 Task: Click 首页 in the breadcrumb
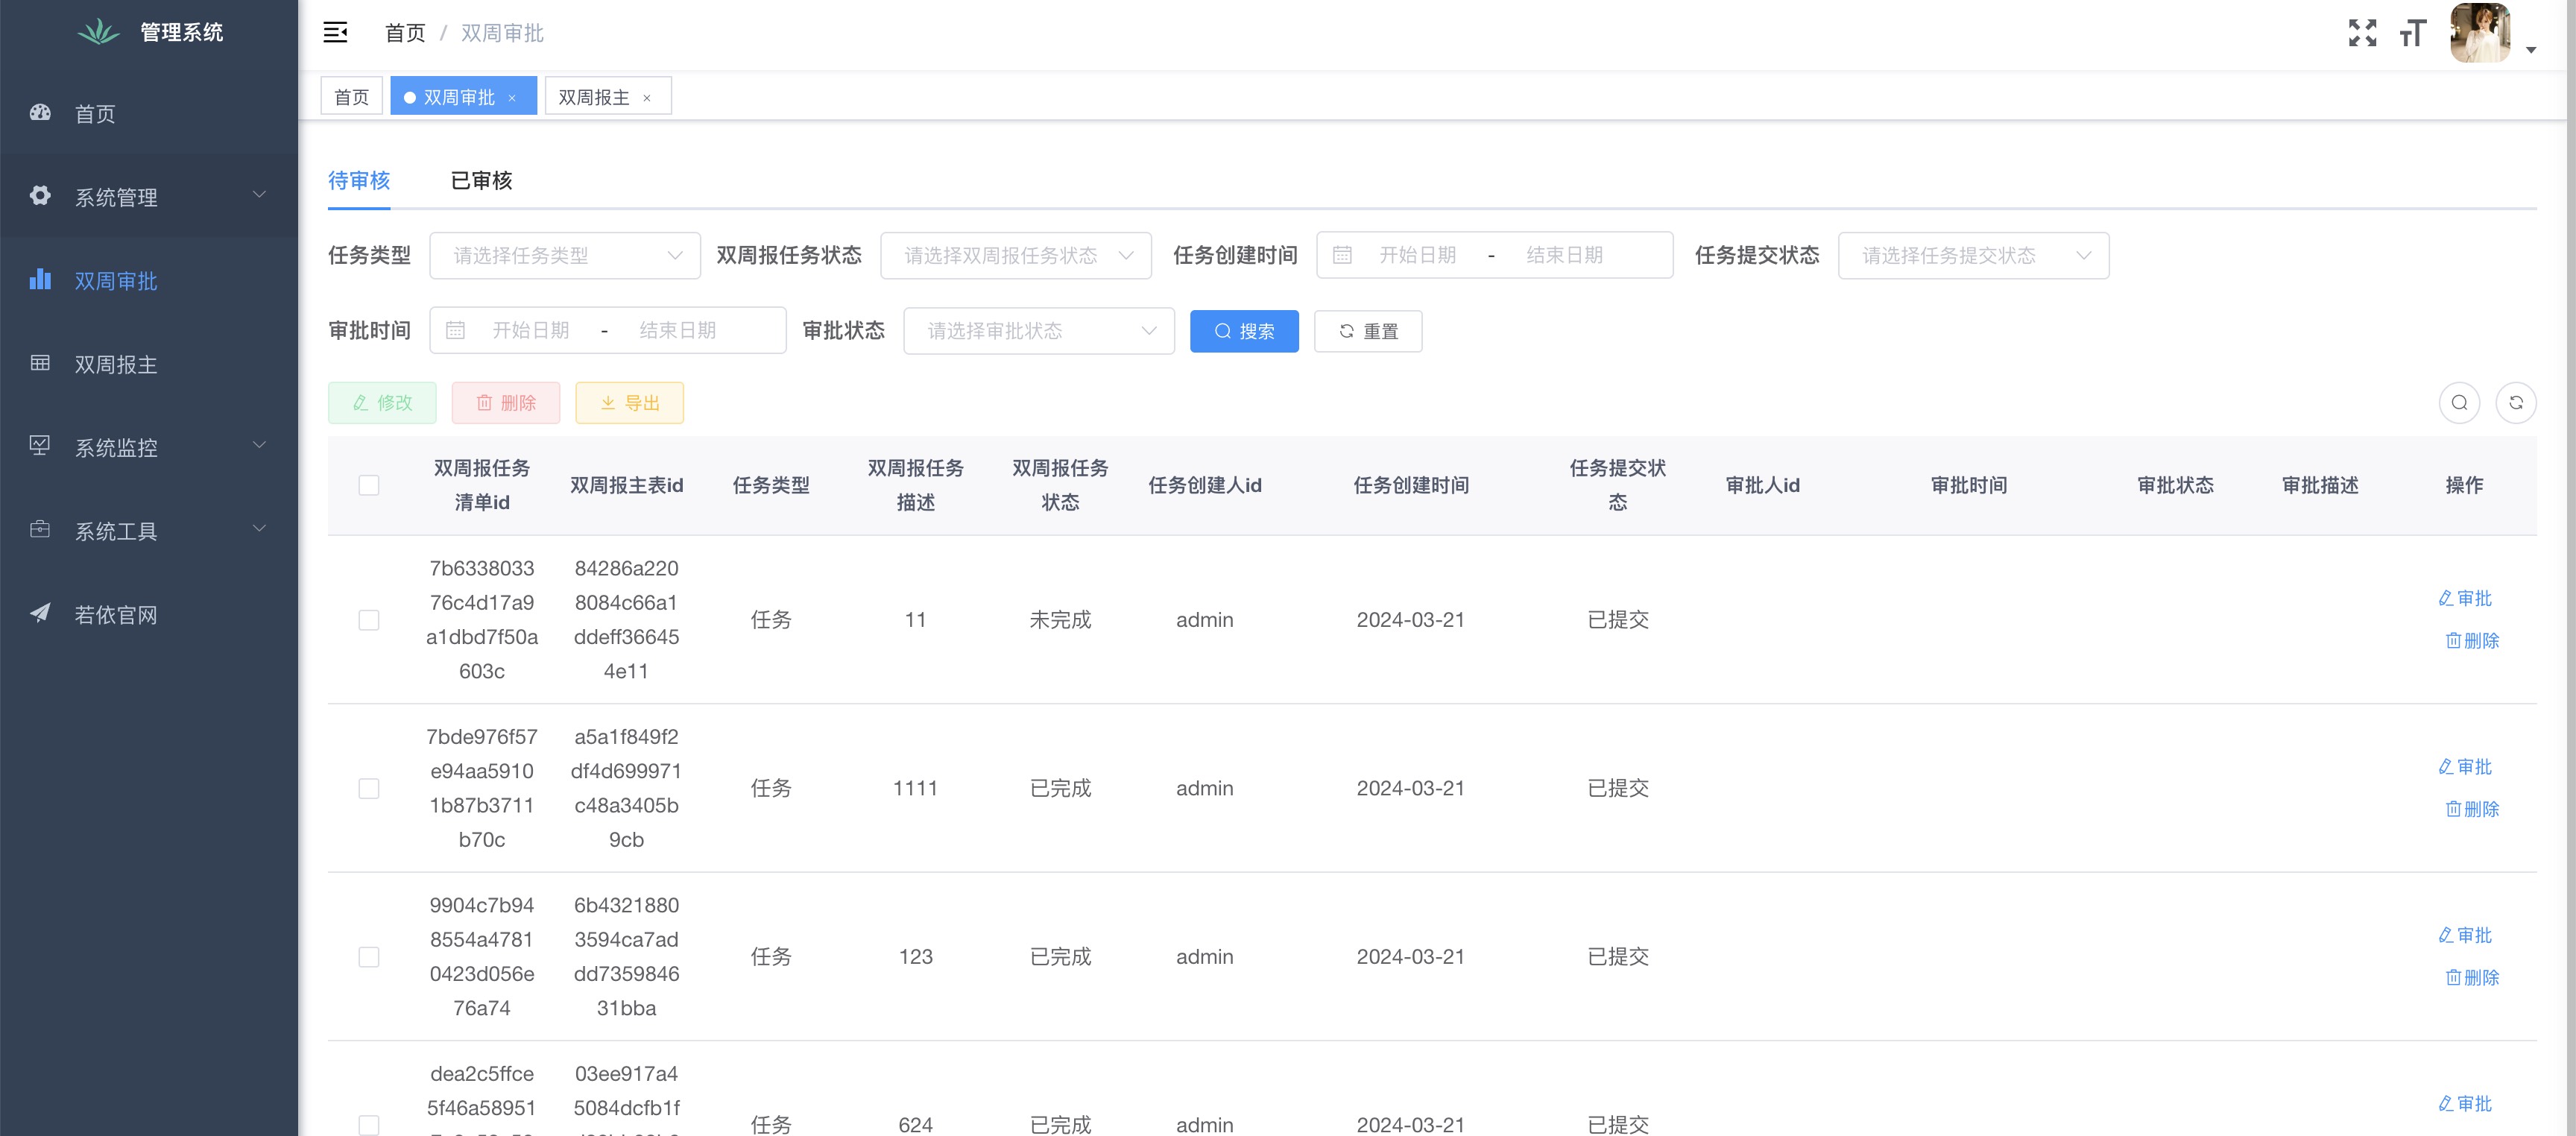point(405,33)
